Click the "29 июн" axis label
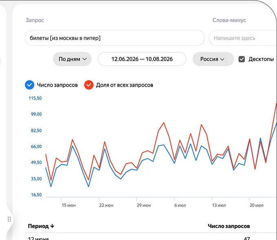The image size is (277, 240). [x=144, y=205]
